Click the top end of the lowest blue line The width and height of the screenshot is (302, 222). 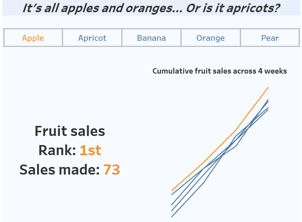point(268,109)
